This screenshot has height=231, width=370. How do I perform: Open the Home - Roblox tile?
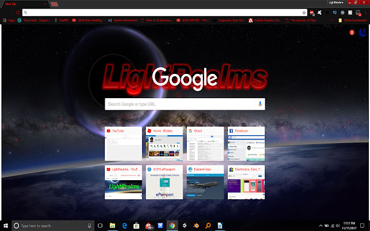(164, 144)
